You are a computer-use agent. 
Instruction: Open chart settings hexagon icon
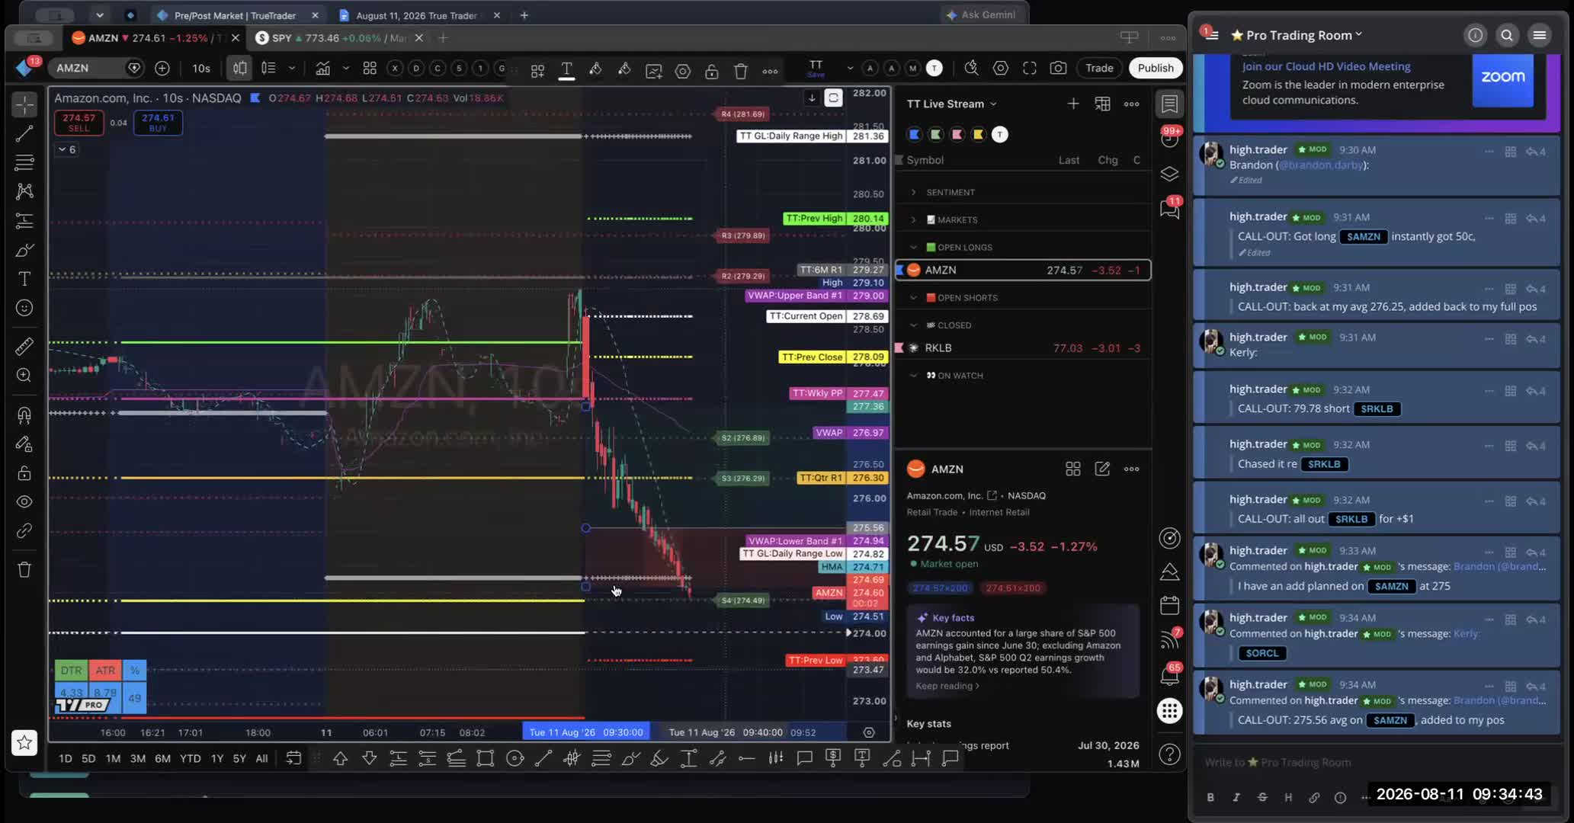[x=1000, y=68]
